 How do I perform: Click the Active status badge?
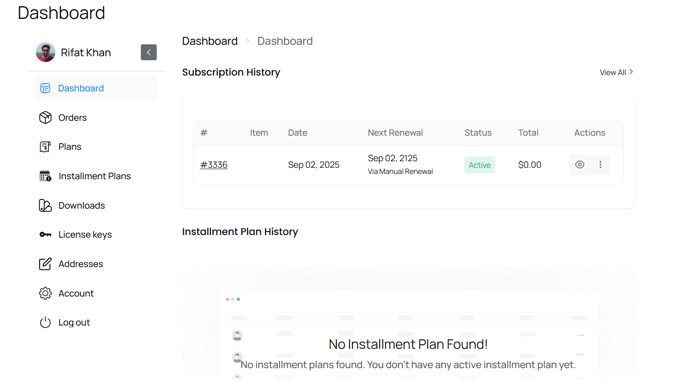[479, 165]
